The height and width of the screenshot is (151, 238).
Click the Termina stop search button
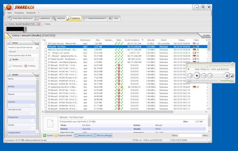tap(30, 66)
